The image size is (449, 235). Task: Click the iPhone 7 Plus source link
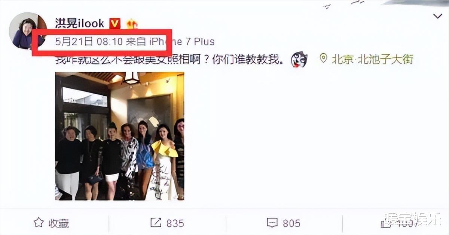tap(182, 41)
